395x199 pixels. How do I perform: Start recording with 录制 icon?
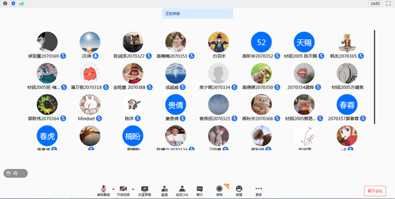tap(219, 190)
